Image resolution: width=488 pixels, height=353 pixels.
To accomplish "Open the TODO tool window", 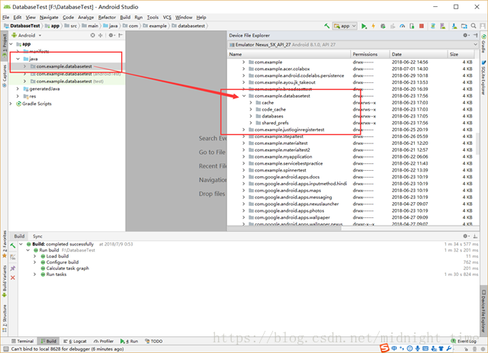I will click(x=154, y=342).
